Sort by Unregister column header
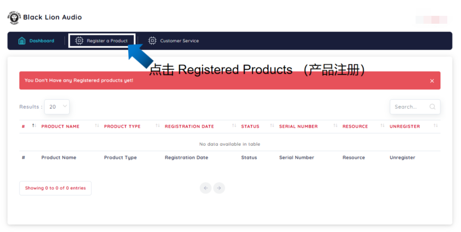461x232 pixels. tap(404, 127)
